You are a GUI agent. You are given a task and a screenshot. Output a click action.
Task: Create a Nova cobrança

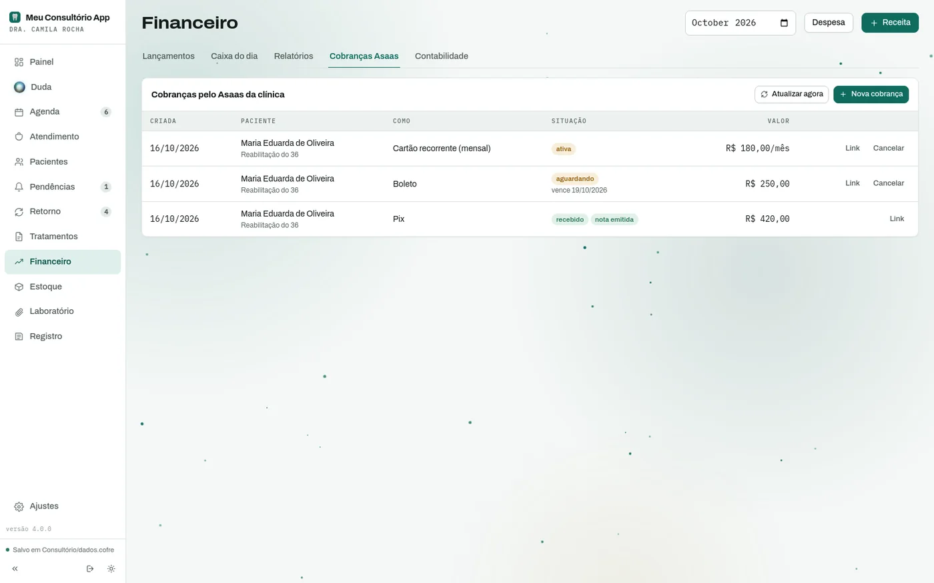coord(871,95)
